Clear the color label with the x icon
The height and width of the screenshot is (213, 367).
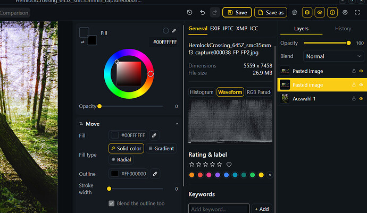(x=270, y=175)
